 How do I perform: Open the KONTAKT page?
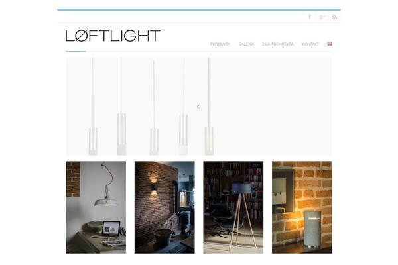pyautogui.click(x=310, y=44)
